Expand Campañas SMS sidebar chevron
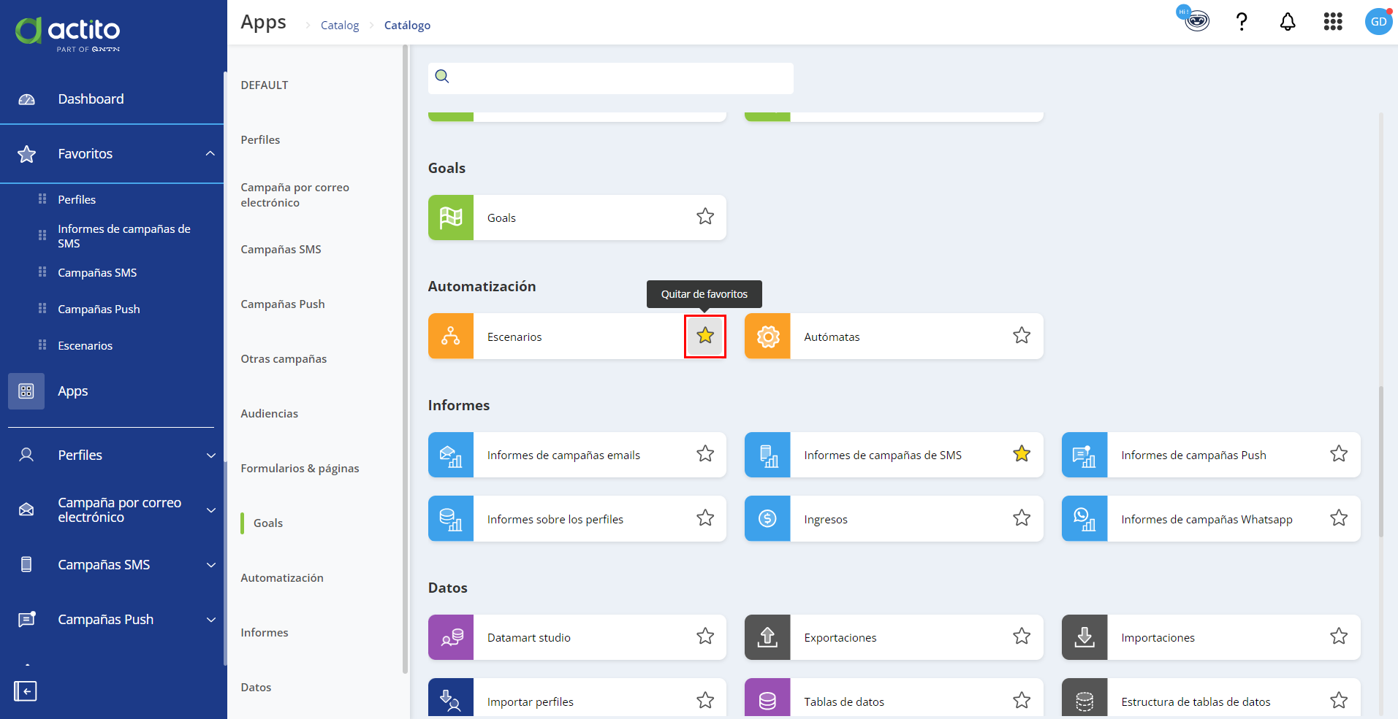Screen dimensions: 1398x719 click(x=210, y=565)
